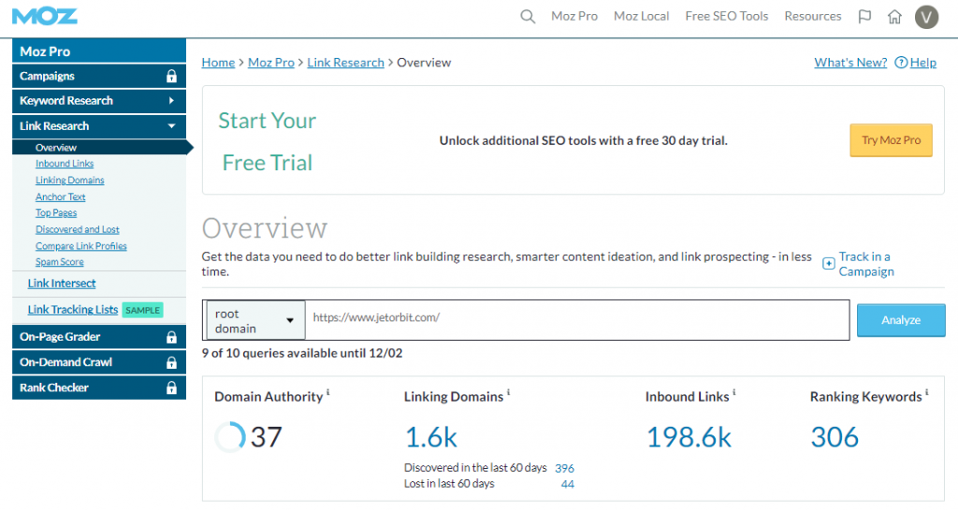Open Compare Link Profiles sidebar link
This screenshot has width=958, height=511.
coord(81,246)
